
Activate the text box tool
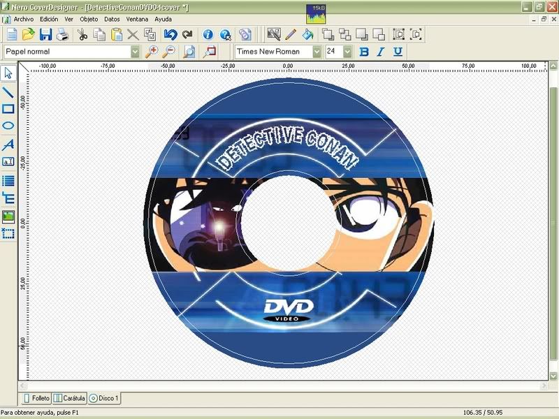point(8,161)
